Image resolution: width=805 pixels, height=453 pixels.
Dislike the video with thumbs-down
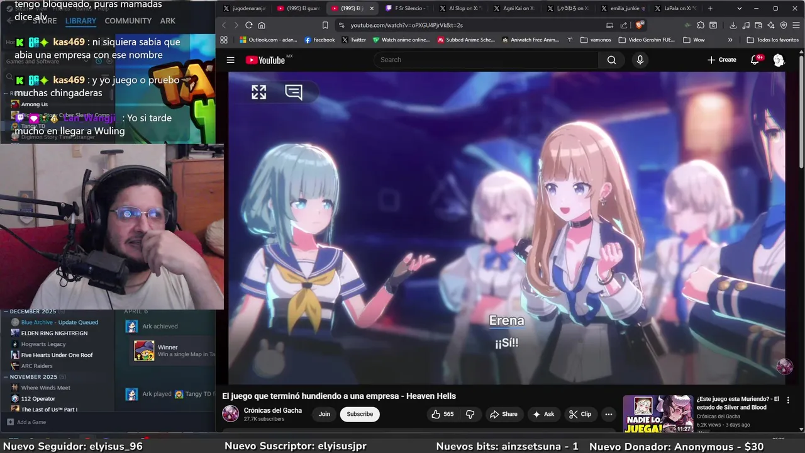point(470,414)
